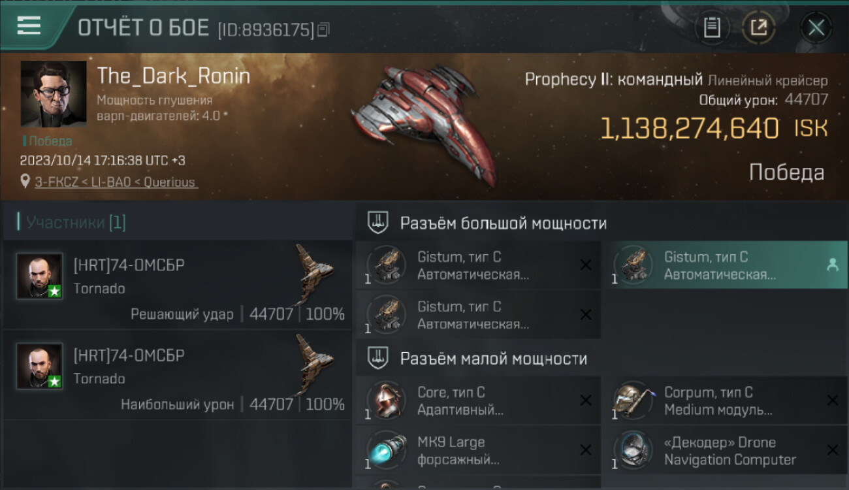The width and height of the screenshot is (849, 490).
Task: Click the person icon on highlighted Gistum
Action: click(832, 265)
